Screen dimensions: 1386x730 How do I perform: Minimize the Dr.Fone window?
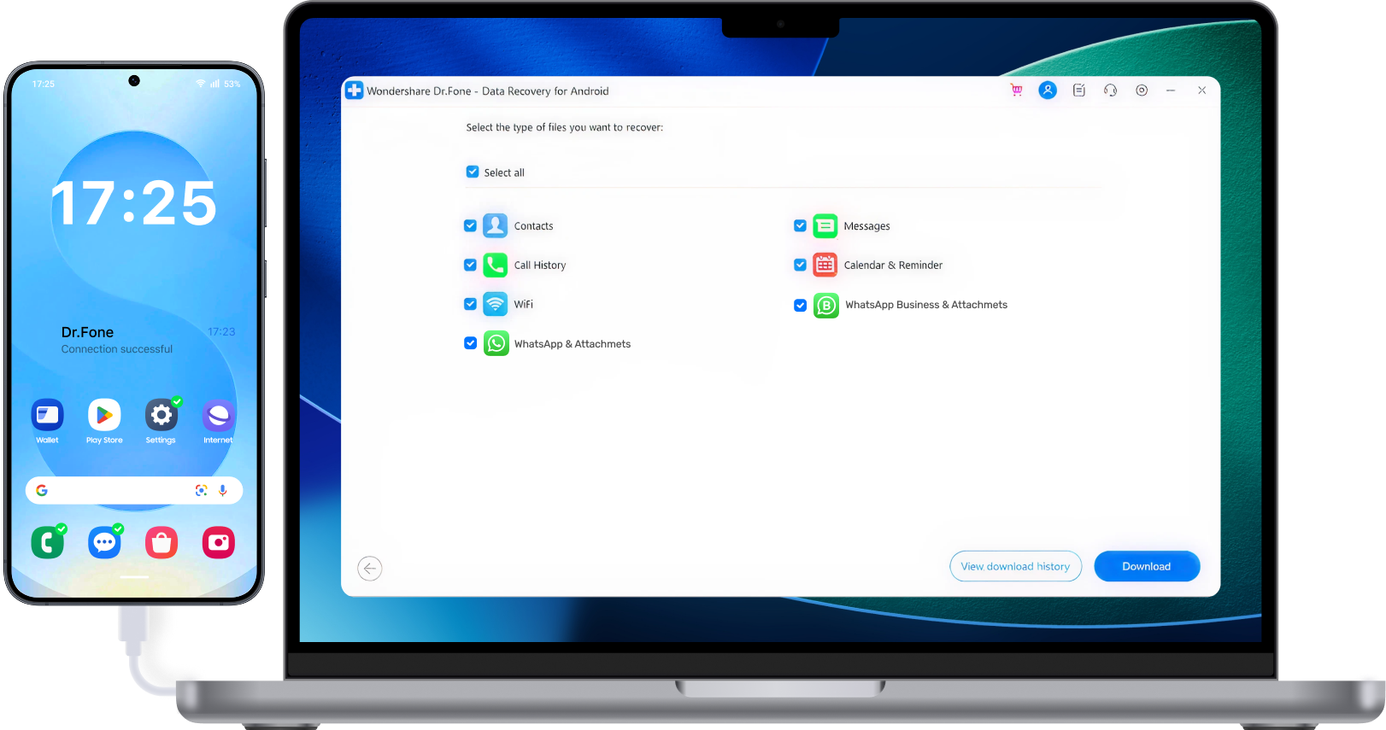[x=1171, y=91]
